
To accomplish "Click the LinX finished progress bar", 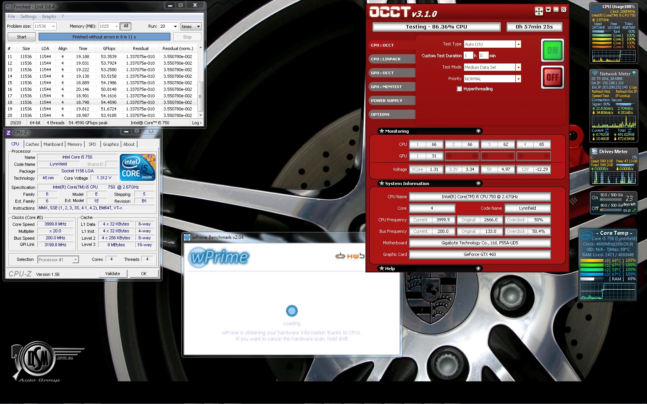I will (x=104, y=37).
